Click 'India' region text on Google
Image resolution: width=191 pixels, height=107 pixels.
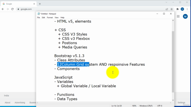coord(6,96)
